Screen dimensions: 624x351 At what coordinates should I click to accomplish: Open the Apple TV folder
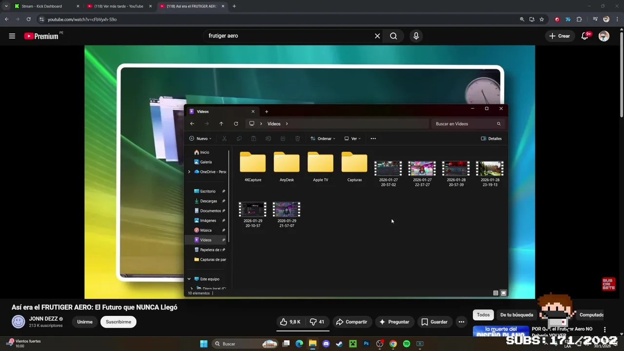[x=320, y=167]
